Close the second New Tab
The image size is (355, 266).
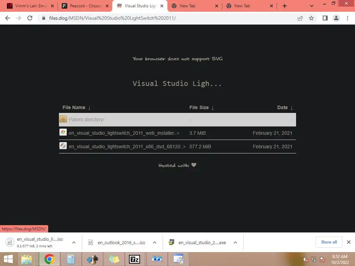(271, 6)
